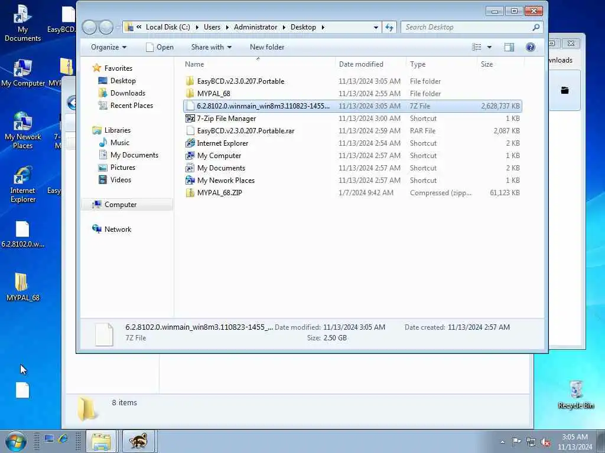Click the 7-Zip File Manager shortcut icon
Image resolution: width=605 pixels, height=453 pixels.
(190, 118)
